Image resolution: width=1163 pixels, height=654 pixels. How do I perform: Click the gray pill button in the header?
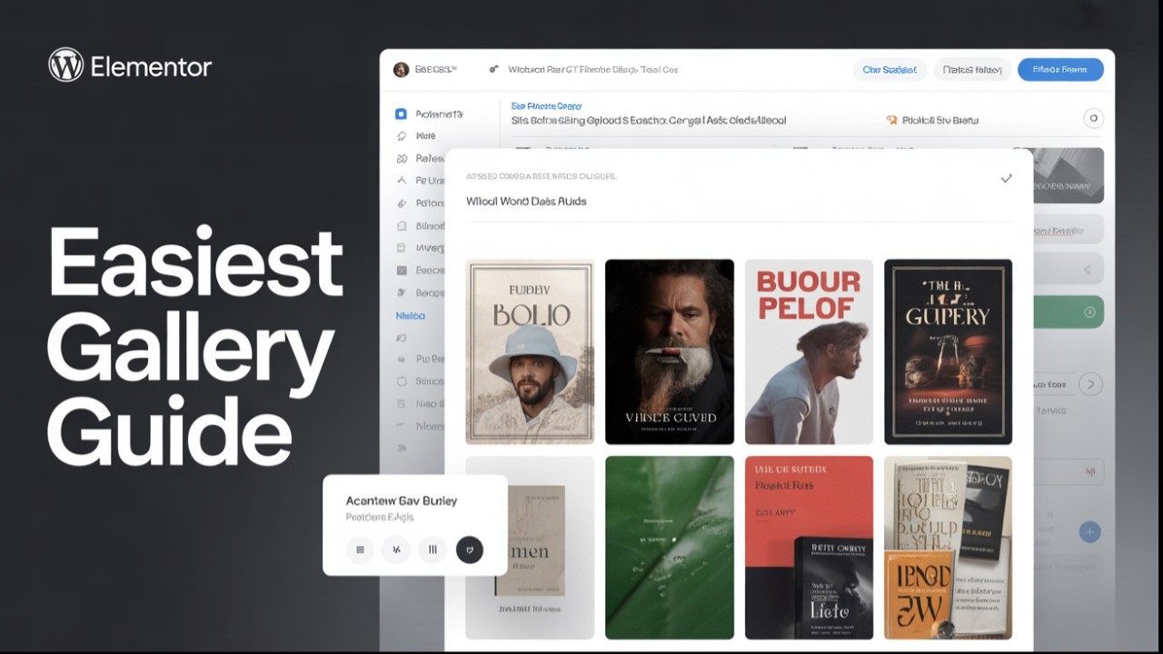[x=972, y=70]
